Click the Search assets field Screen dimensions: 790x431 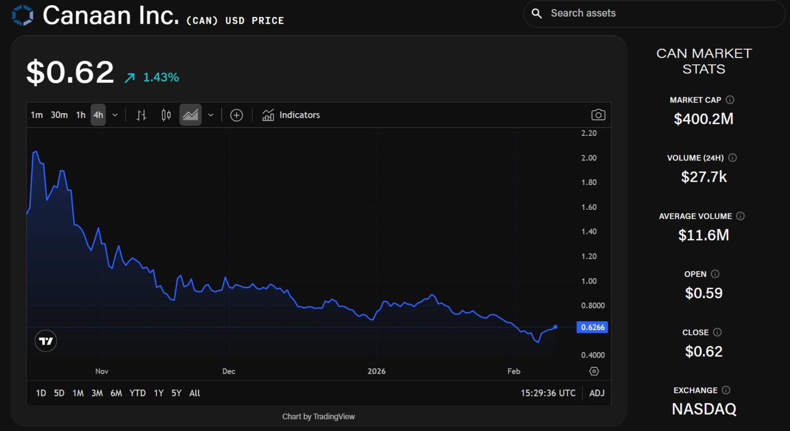[658, 13]
